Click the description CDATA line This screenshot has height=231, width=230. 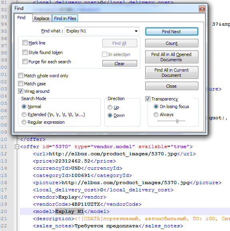132,219
